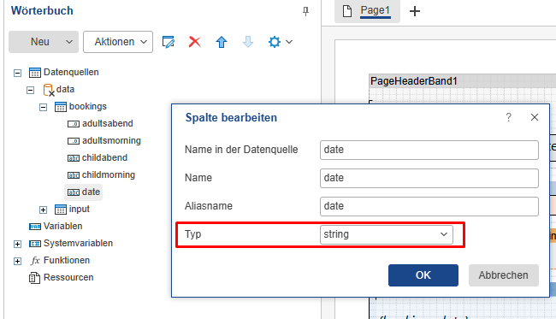Click the childabend string column icon

pyautogui.click(x=74, y=158)
